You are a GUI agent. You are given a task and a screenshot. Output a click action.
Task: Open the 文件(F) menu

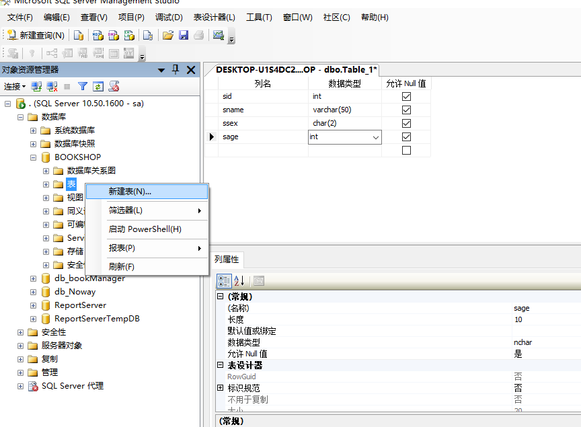20,17
